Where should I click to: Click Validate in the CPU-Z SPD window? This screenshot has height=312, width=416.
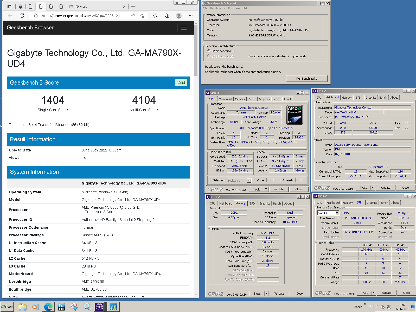pyautogui.click(x=386, y=293)
